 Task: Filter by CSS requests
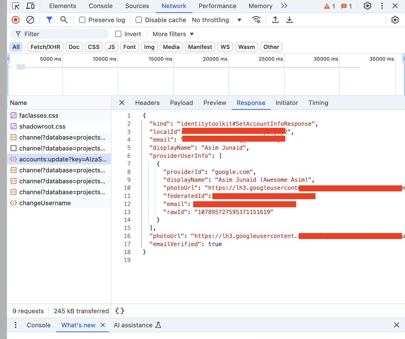pyautogui.click(x=94, y=47)
